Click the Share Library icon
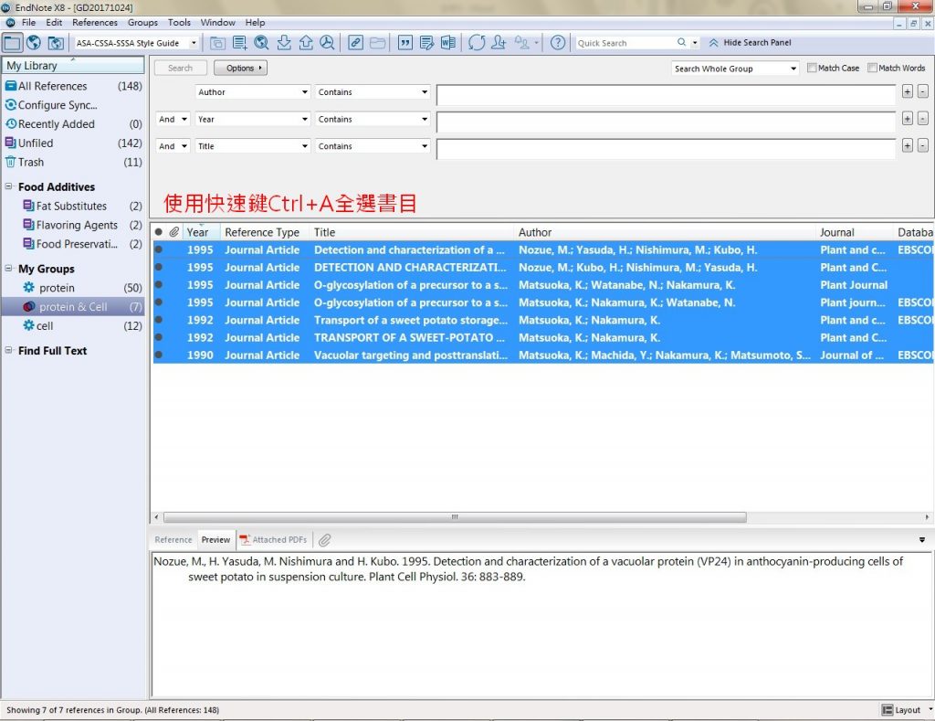The height and width of the screenshot is (721, 935). (x=499, y=42)
